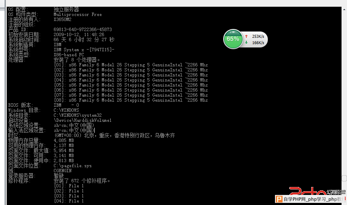The height and width of the screenshot is (205, 347).
Task: Click page file location 'C:\pagefile.sys'
Action: click(72, 166)
